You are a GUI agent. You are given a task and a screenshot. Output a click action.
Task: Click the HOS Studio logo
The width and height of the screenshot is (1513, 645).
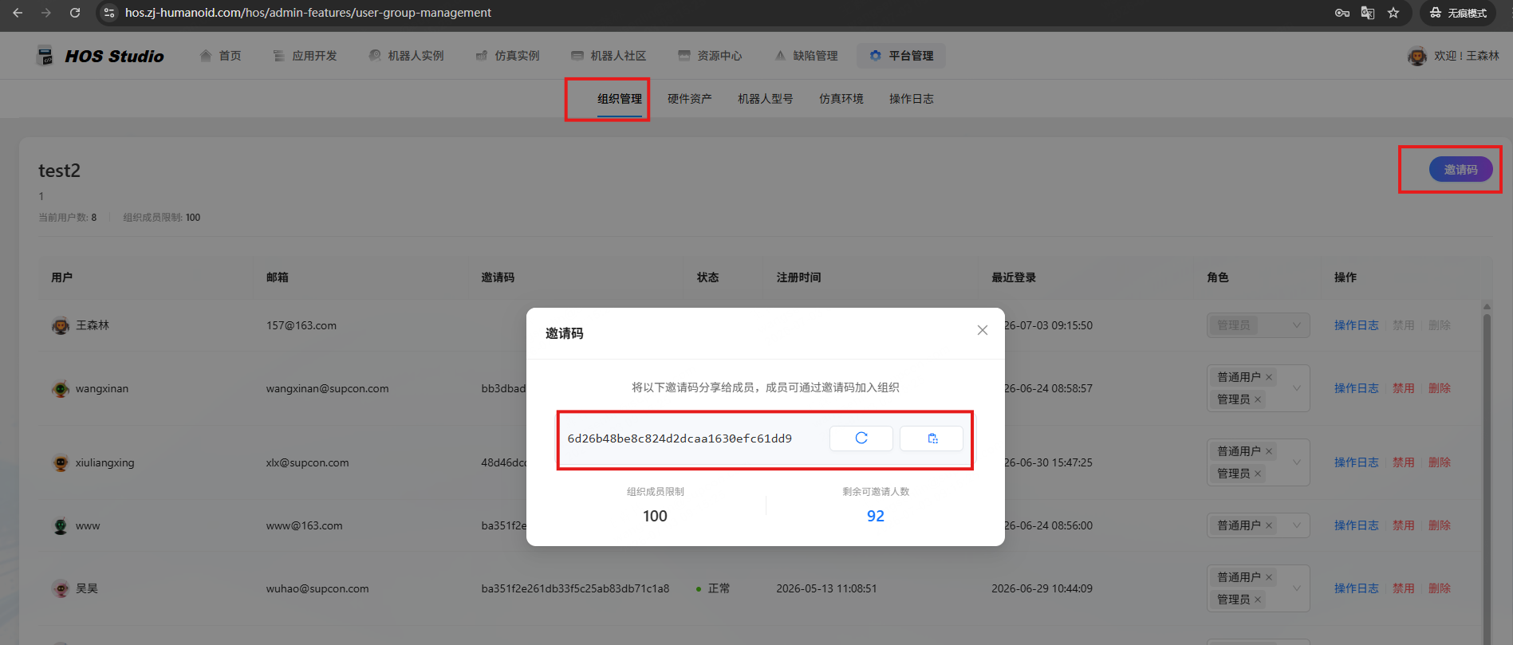(x=100, y=56)
